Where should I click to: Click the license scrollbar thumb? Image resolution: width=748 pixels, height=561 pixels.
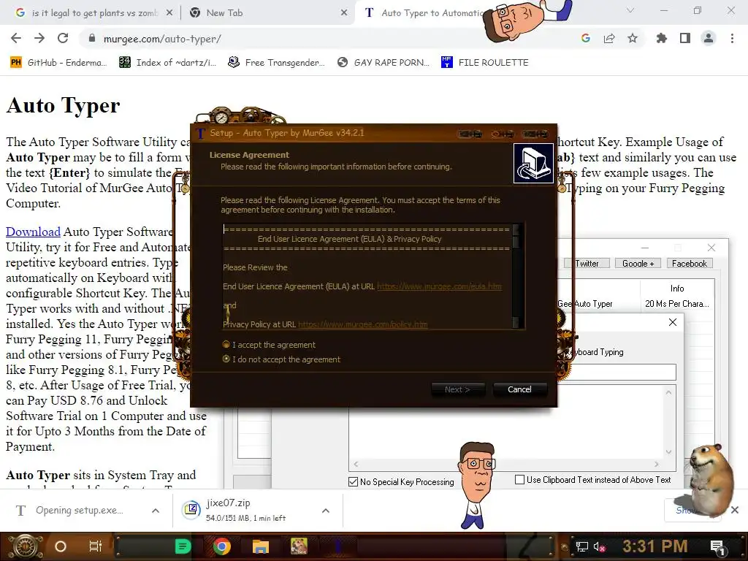click(x=516, y=241)
